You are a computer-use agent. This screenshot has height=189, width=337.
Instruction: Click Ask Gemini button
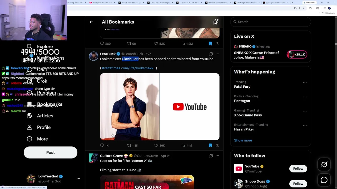click(x=309, y=3)
